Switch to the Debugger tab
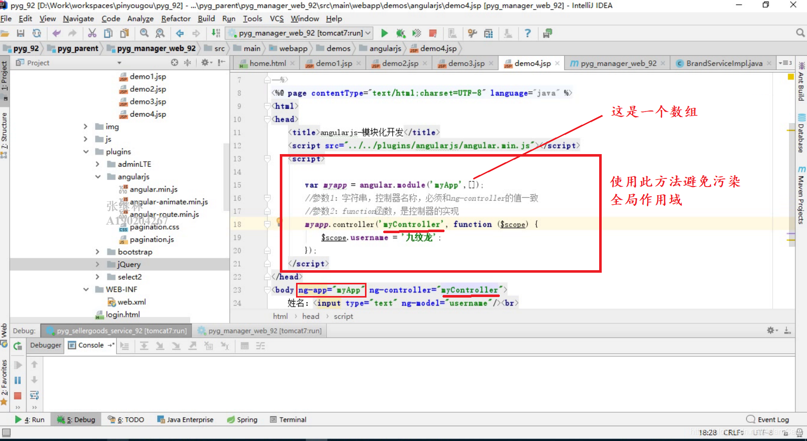This screenshot has width=807, height=441. [46, 345]
